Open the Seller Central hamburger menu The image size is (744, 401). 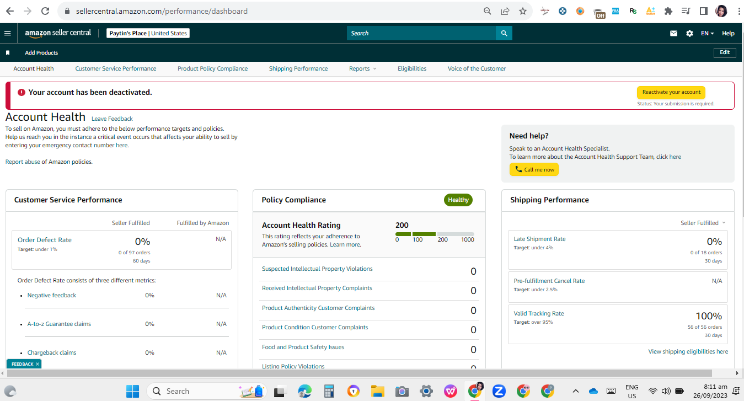[x=8, y=33]
